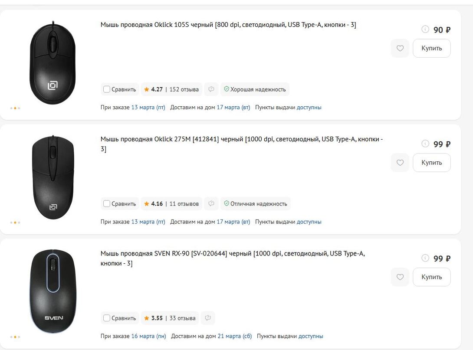Tick Compare checkbox for SVEN RX-90
Screen dimensions: 473x350
coord(107,318)
